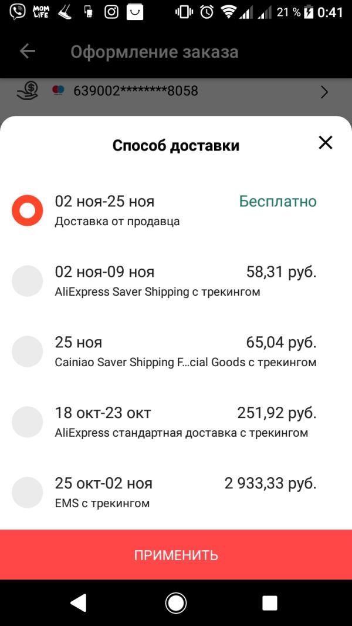Go back with the header arrow

(x=28, y=52)
